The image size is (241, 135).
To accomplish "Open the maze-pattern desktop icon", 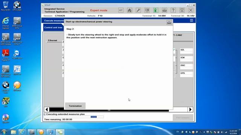I will coord(17,70).
